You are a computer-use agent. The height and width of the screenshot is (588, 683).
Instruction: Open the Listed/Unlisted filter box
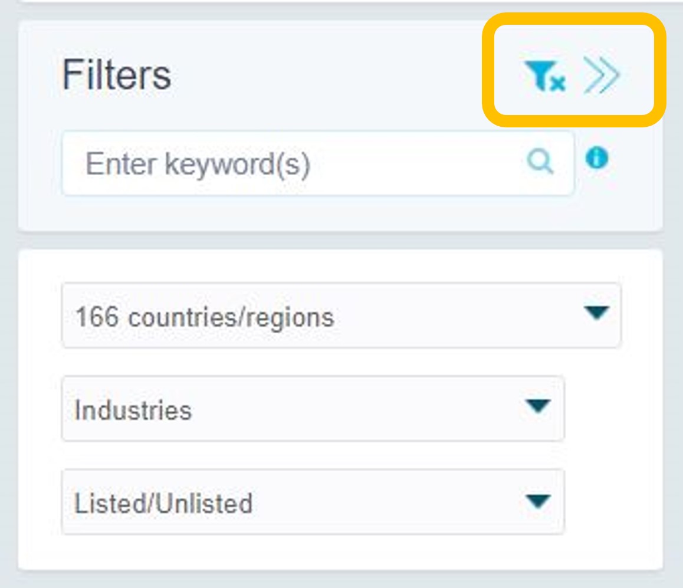point(313,502)
